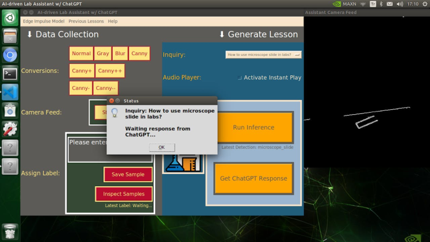Click the Save Sample button
The height and width of the screenshot is (242, 430).
128,175
